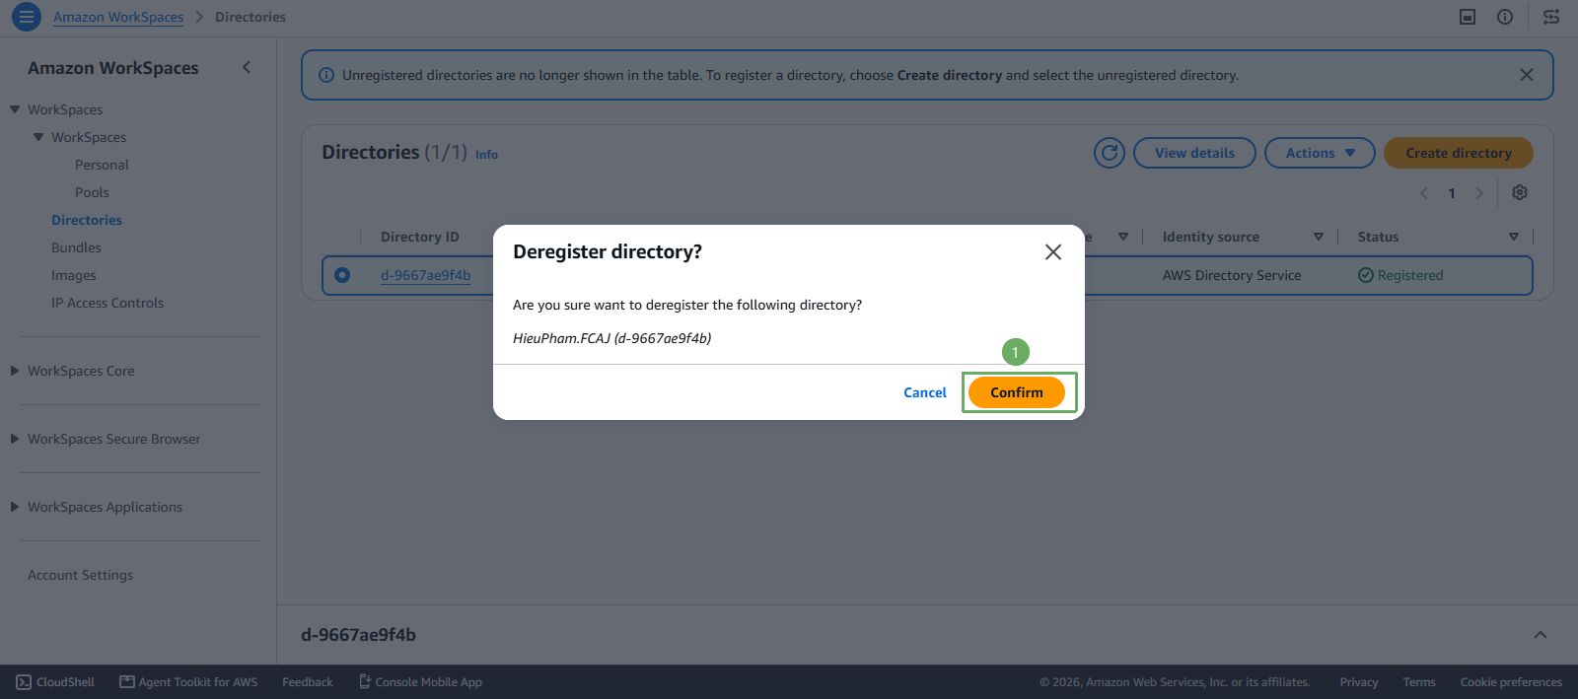Collapse the Amazon WorkSpaces side panel

pyautogui.click(x=247, y=67)
